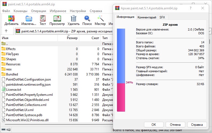
Task: Click the Размер в архиве value 120 367 857
Action: [196, 54]
